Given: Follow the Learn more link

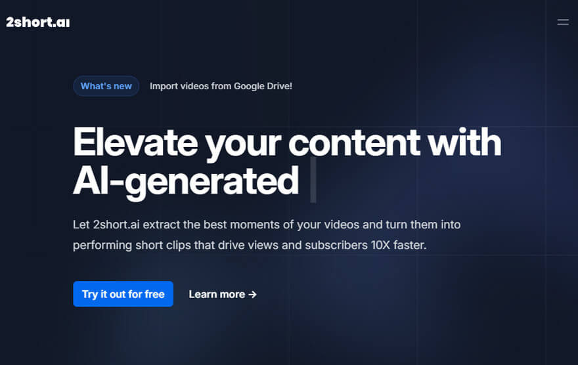Looking at the screenshot, I should (x=223, y=294).
